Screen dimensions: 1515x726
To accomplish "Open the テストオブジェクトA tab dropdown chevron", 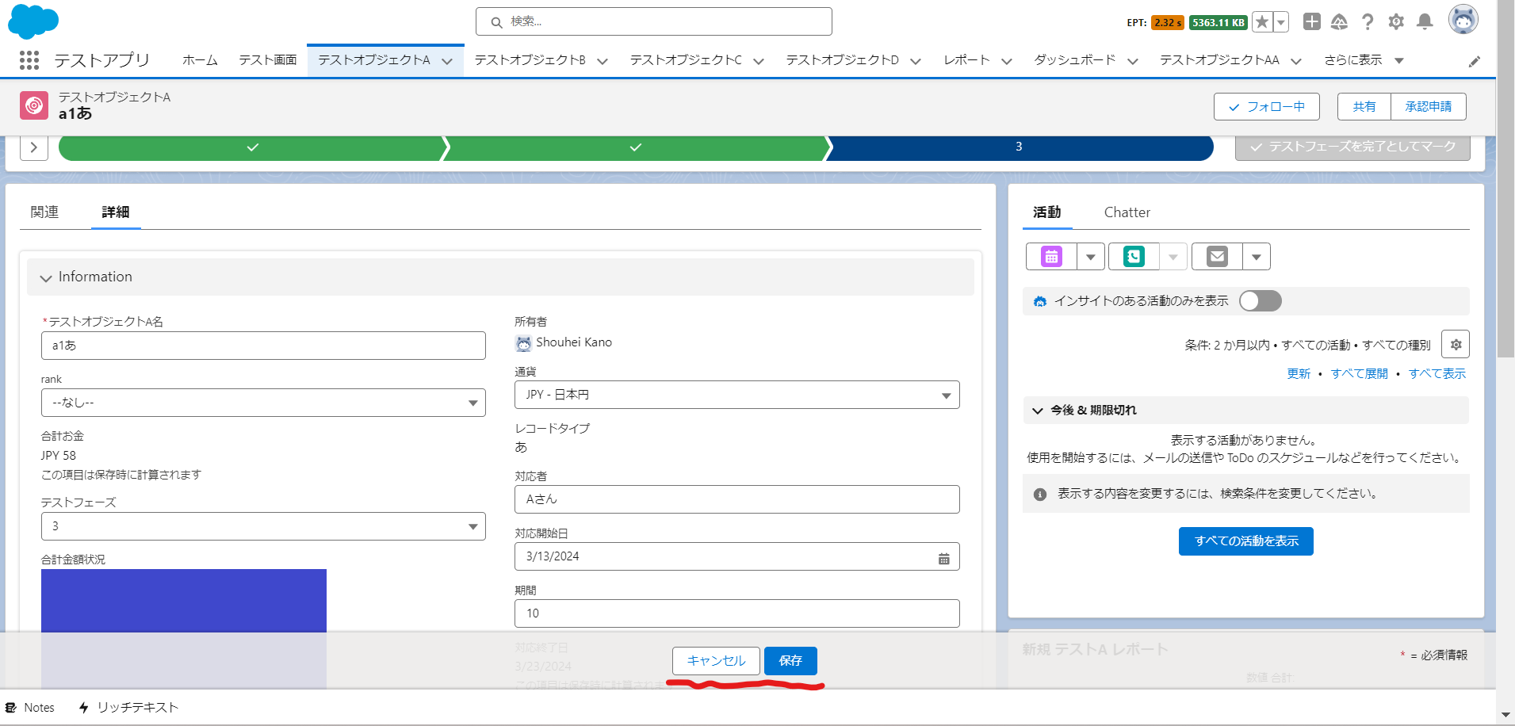I will 447,62.
